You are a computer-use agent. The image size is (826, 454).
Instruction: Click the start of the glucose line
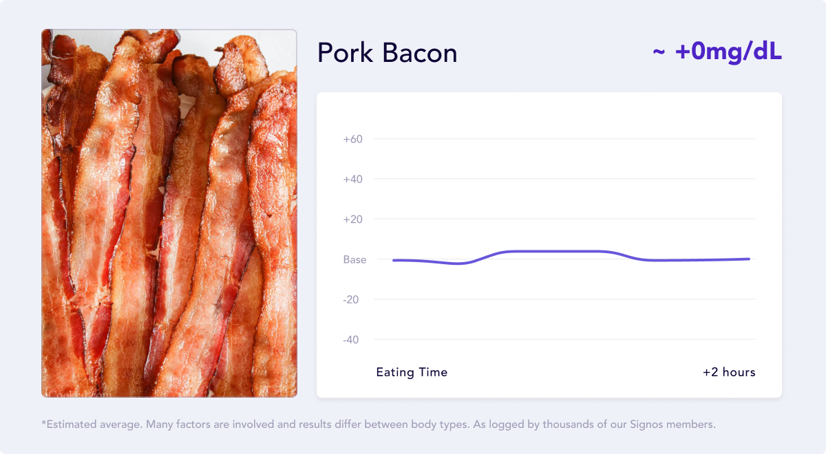(x=394, y=260)
